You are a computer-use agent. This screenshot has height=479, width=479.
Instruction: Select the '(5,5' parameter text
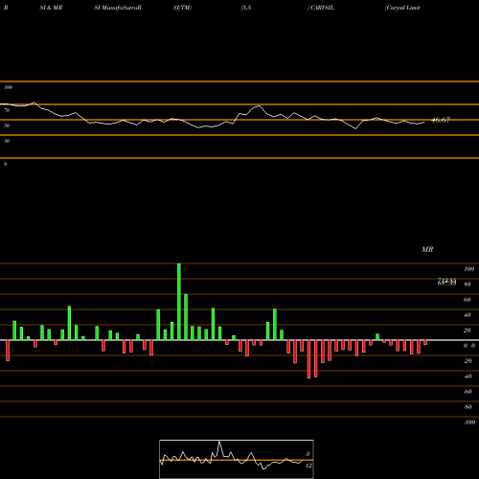pos(246,8)
